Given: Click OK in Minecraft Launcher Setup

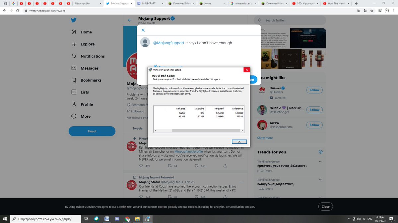Looking at the screenshot, I should (x=239, y=141).
